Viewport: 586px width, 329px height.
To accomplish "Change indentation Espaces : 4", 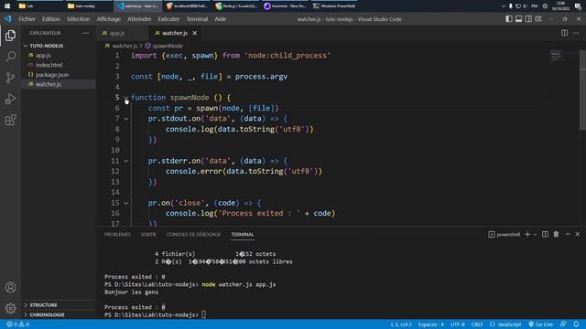I will click(431, 324).
